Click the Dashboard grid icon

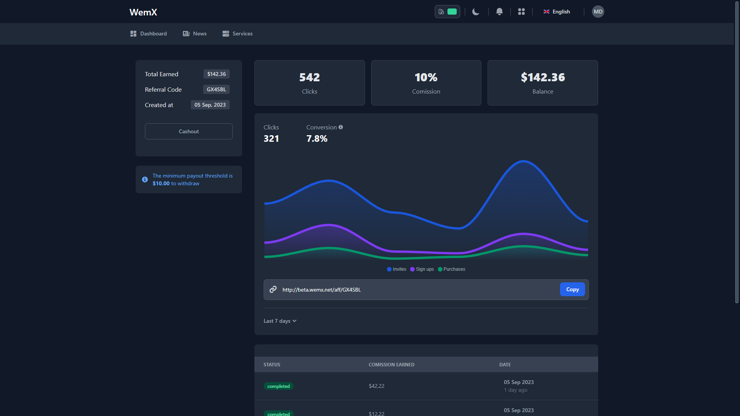(x=133, y=34)
